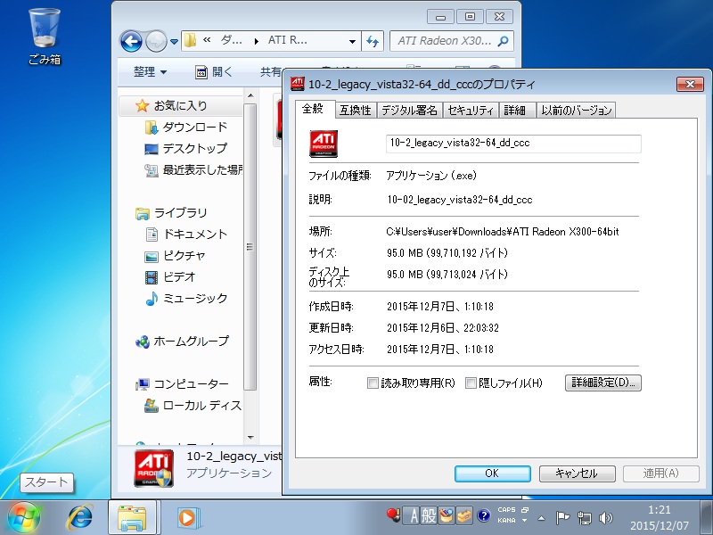The width and height of the screenshot is (713, 535).
Task: Click the 更新日時 value 2015年12月6日
Action: click(x=442, y=328)
